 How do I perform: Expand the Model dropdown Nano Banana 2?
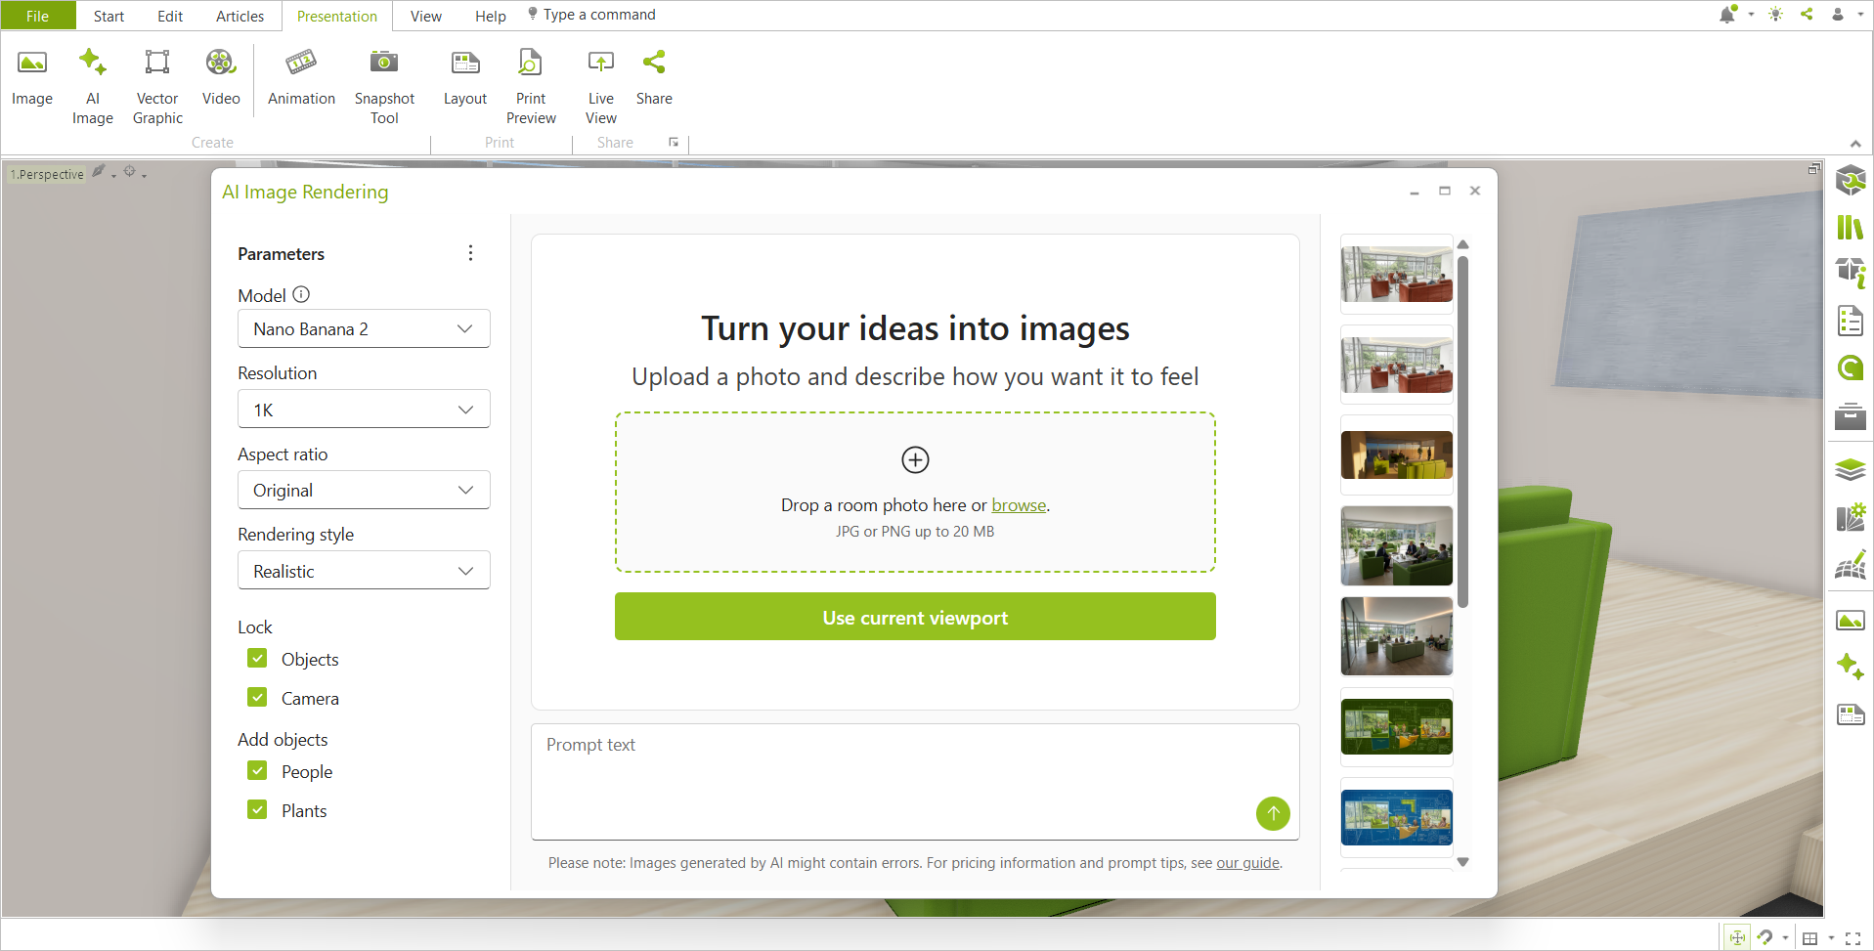364,329
